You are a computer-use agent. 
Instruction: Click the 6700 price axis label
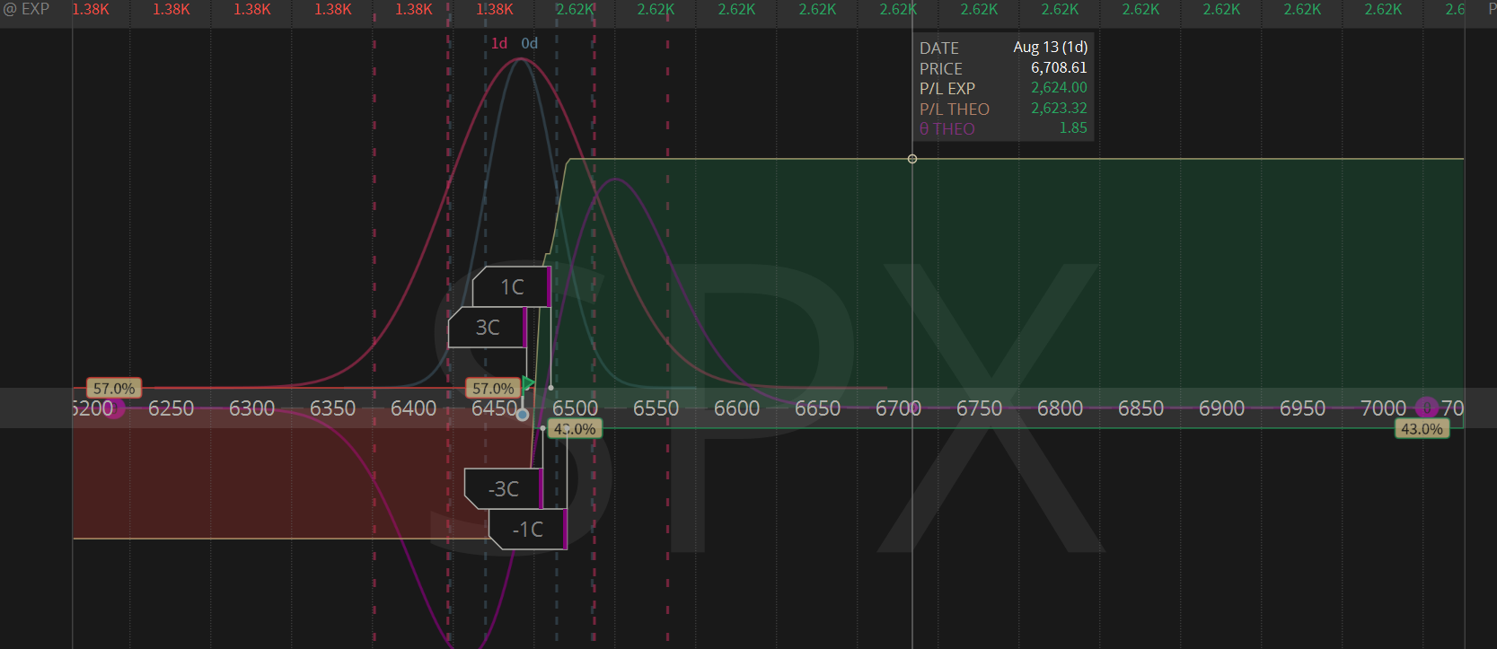click(898, 408)
